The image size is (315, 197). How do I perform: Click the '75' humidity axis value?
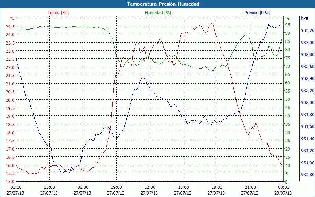288,58
